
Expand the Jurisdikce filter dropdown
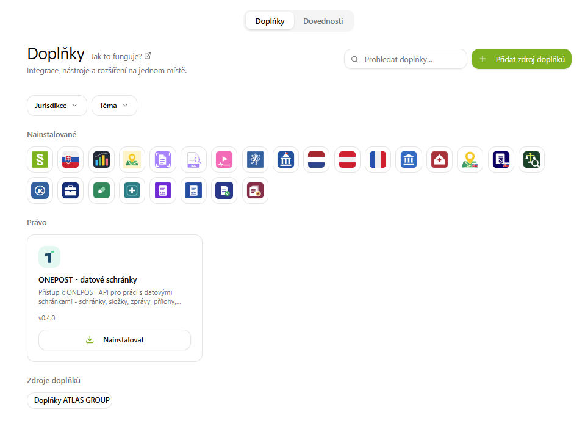(x=57, y=106)
